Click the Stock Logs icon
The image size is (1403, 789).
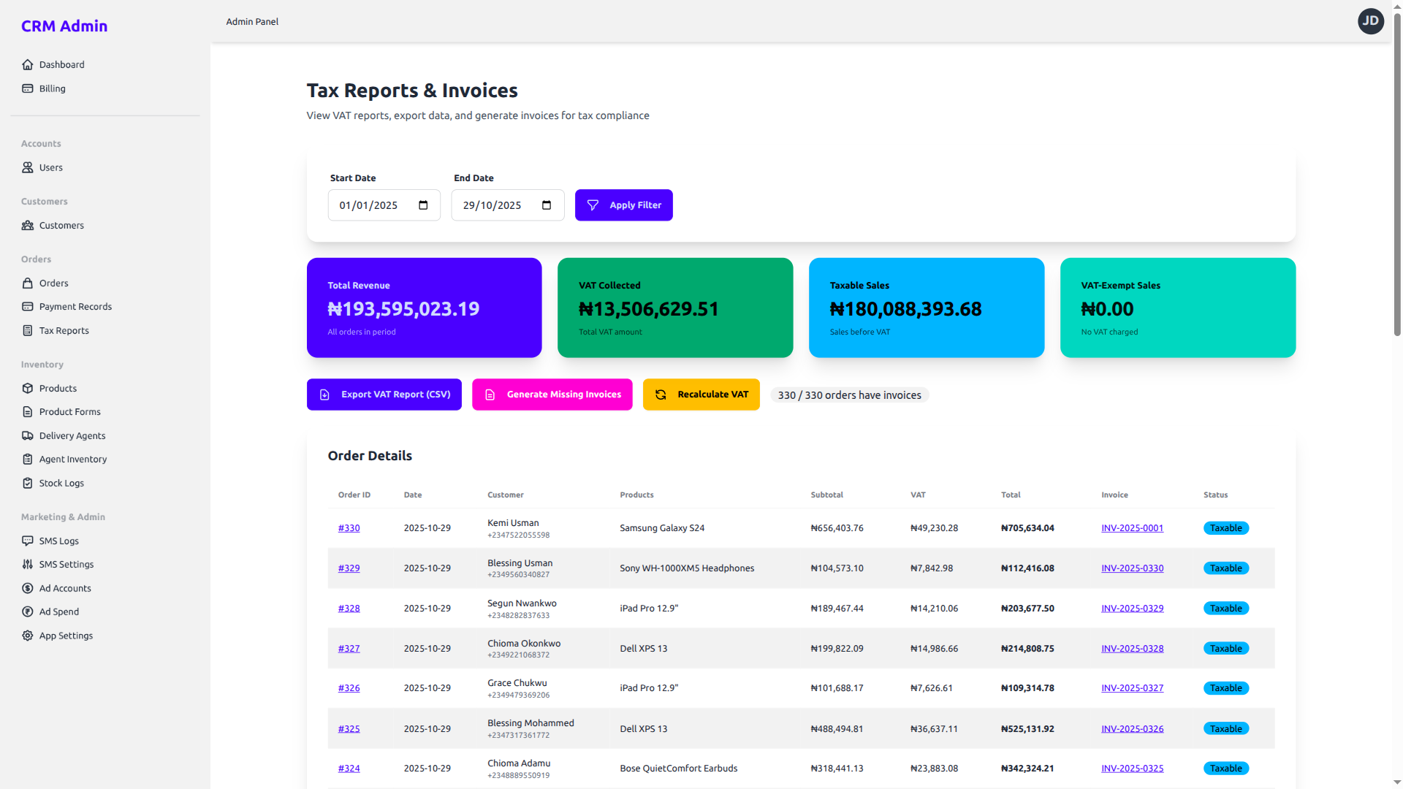point(28,483)
